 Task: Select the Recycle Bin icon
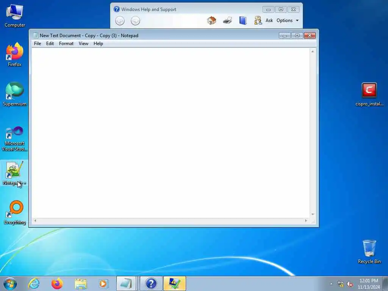point(369,252)
